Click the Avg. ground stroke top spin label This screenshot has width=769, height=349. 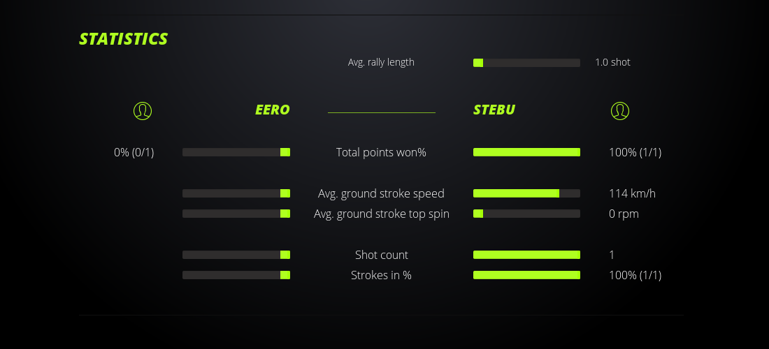click(382, 214)
